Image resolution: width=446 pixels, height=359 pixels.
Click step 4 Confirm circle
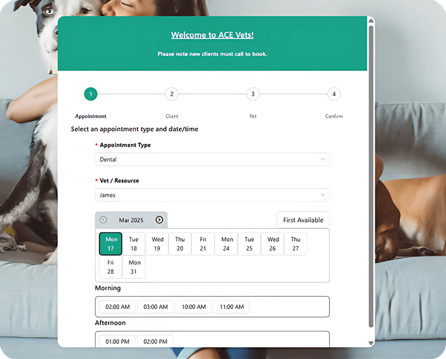334,94
